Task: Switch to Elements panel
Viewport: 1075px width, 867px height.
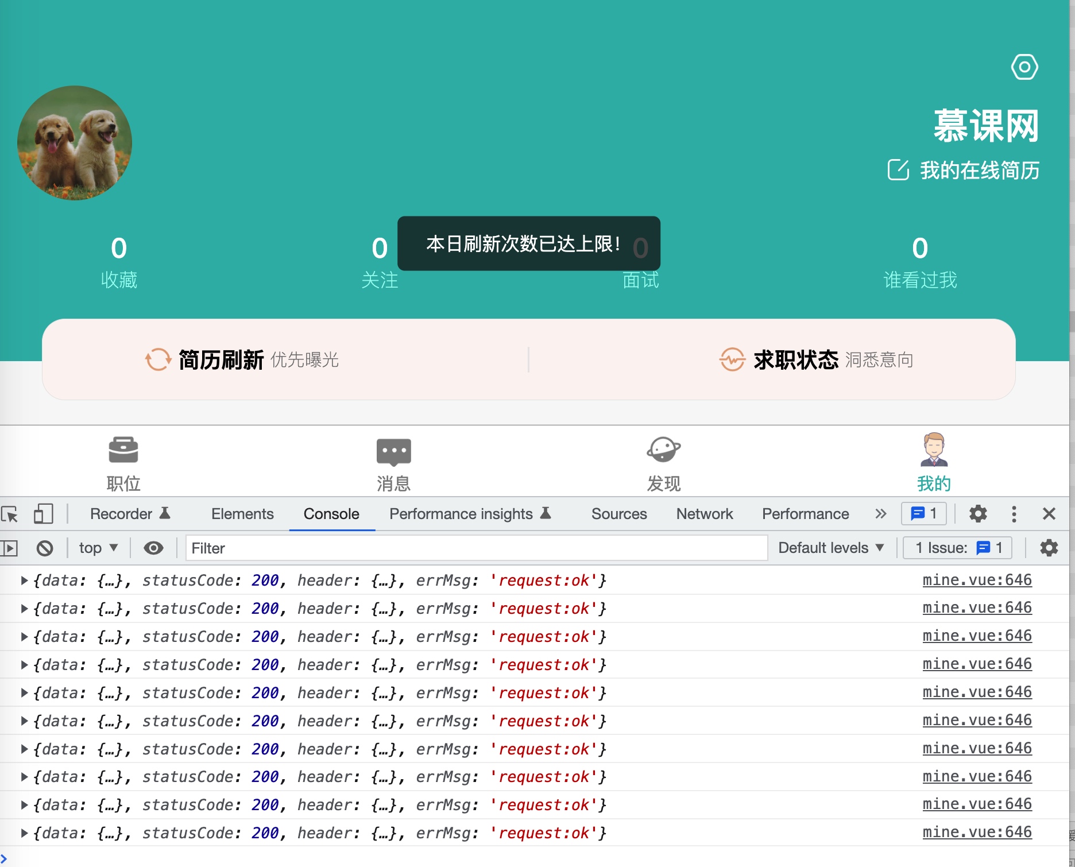Action: (242, 514)
